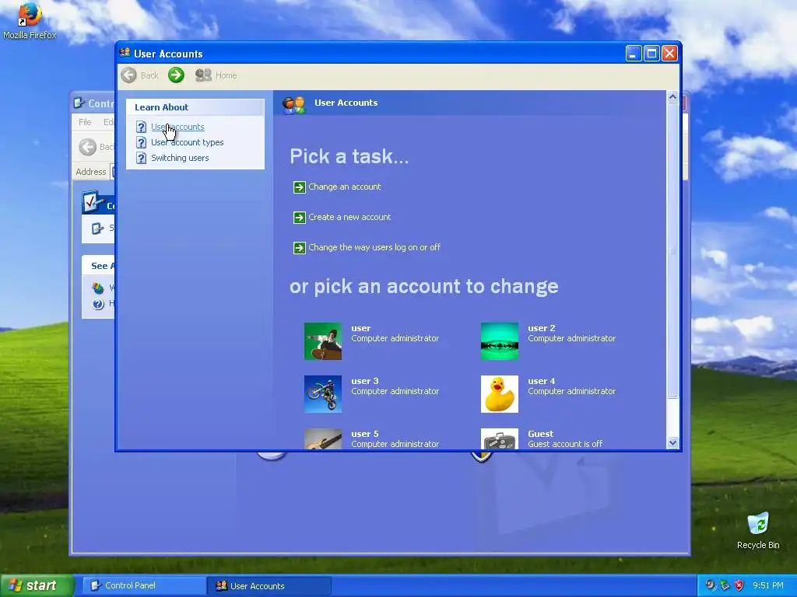Go to Home in User Accounts toolbar

point(216,75)
